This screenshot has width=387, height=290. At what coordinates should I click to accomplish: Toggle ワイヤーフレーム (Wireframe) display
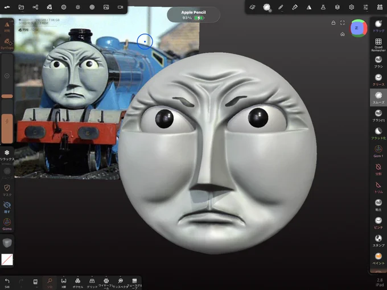click(106, 283)
